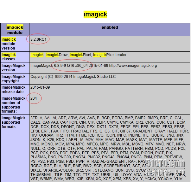
Task: Click the 'THUMBNAIL' format entry
Action: (41, 175)
